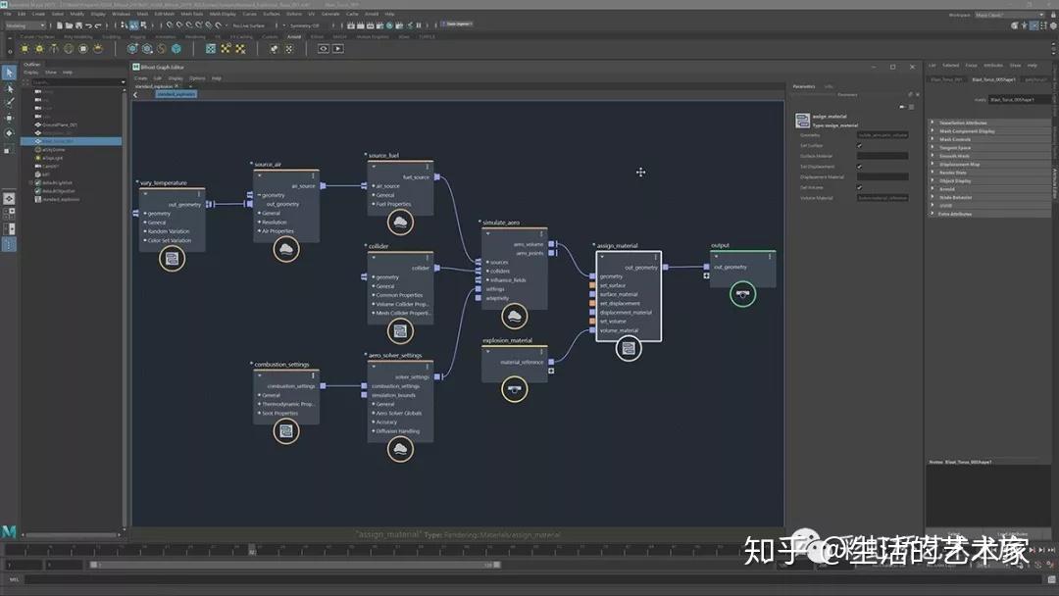Select the Paint Selection tool in left toolbox

point(10,102)
